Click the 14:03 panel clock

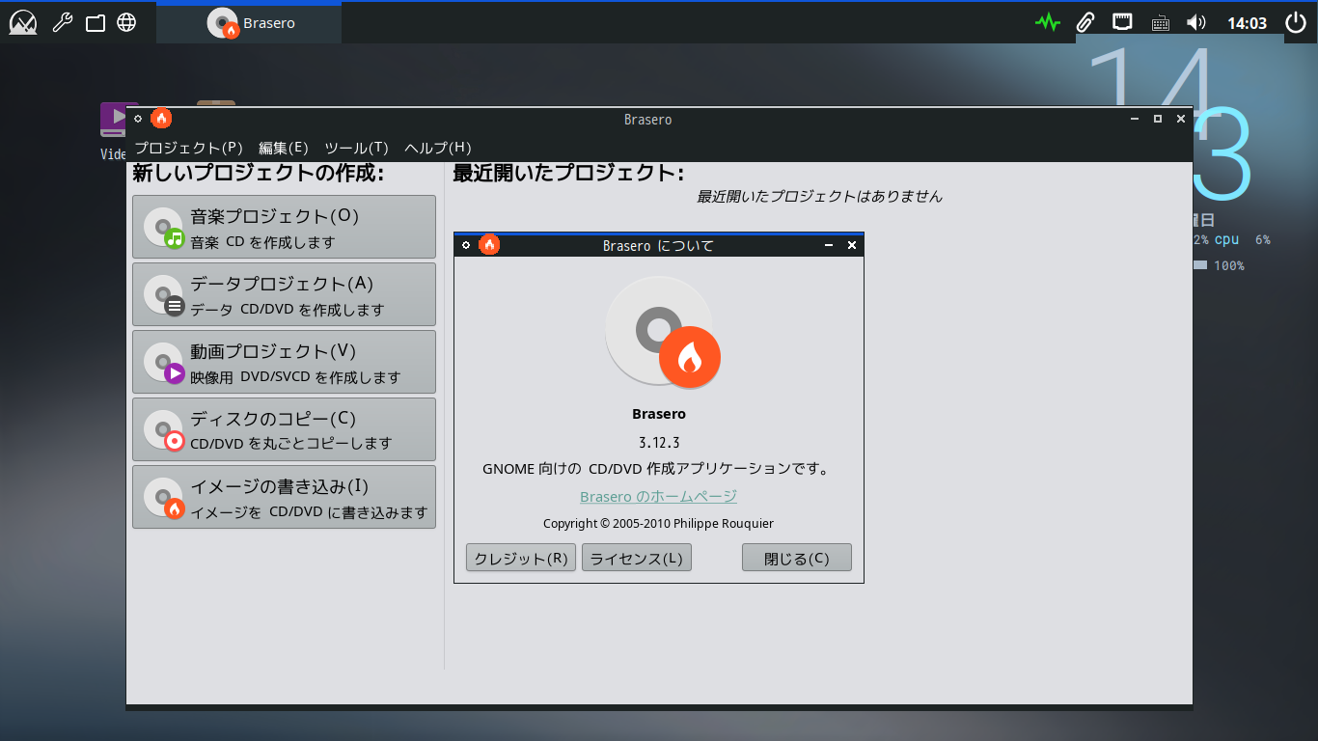1247,23
